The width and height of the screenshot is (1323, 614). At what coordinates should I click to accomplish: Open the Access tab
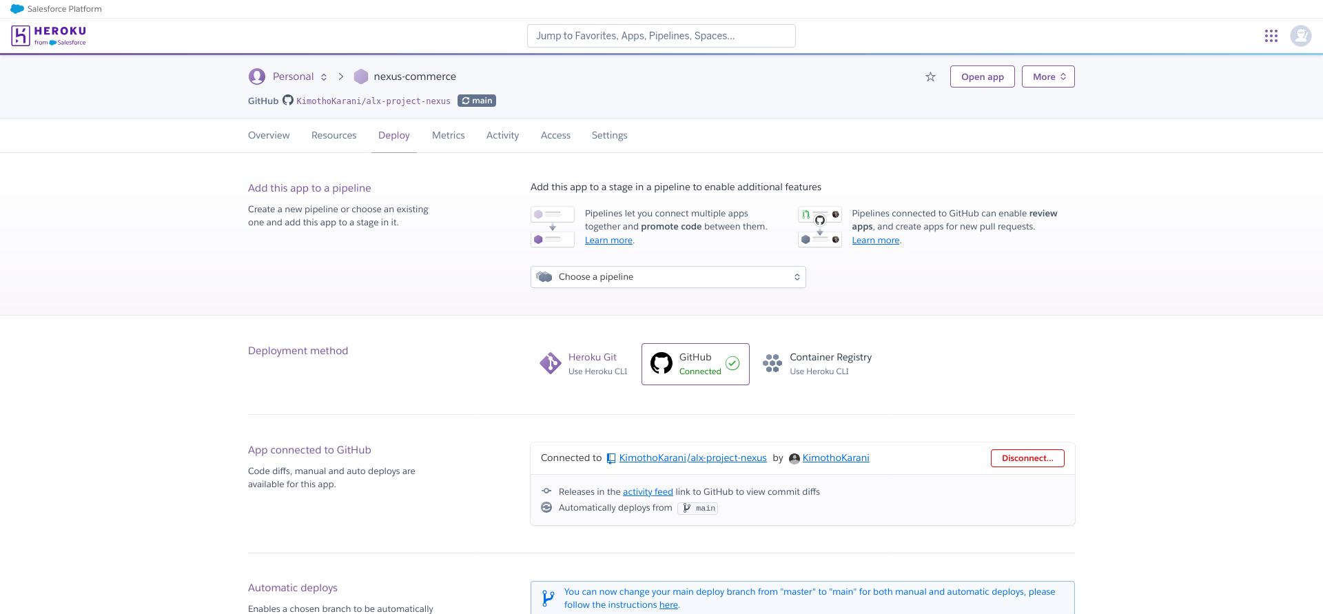[x=555, y=135]
